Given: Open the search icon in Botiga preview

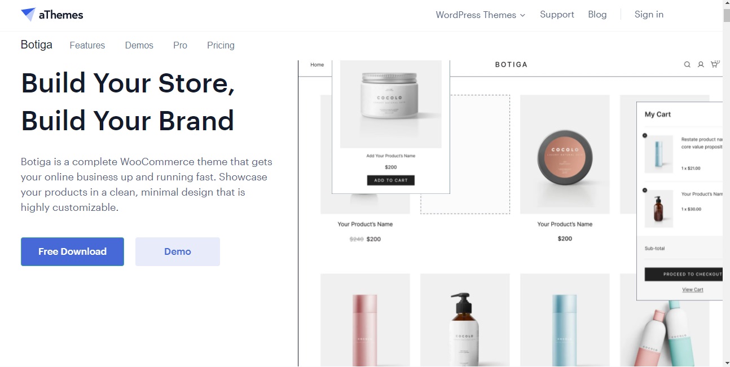Looking at the screenshot, I should (687, 65).
